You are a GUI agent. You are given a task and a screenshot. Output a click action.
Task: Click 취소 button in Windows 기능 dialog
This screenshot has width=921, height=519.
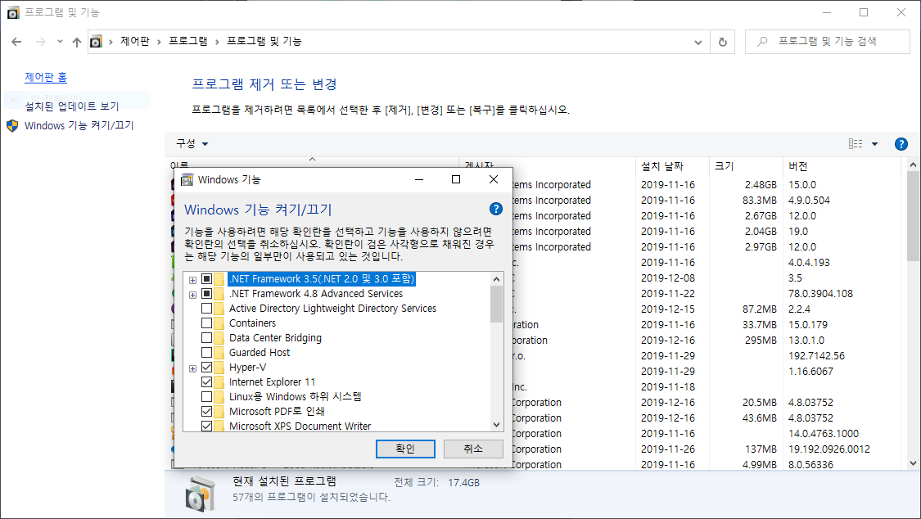tap(473, 449)
